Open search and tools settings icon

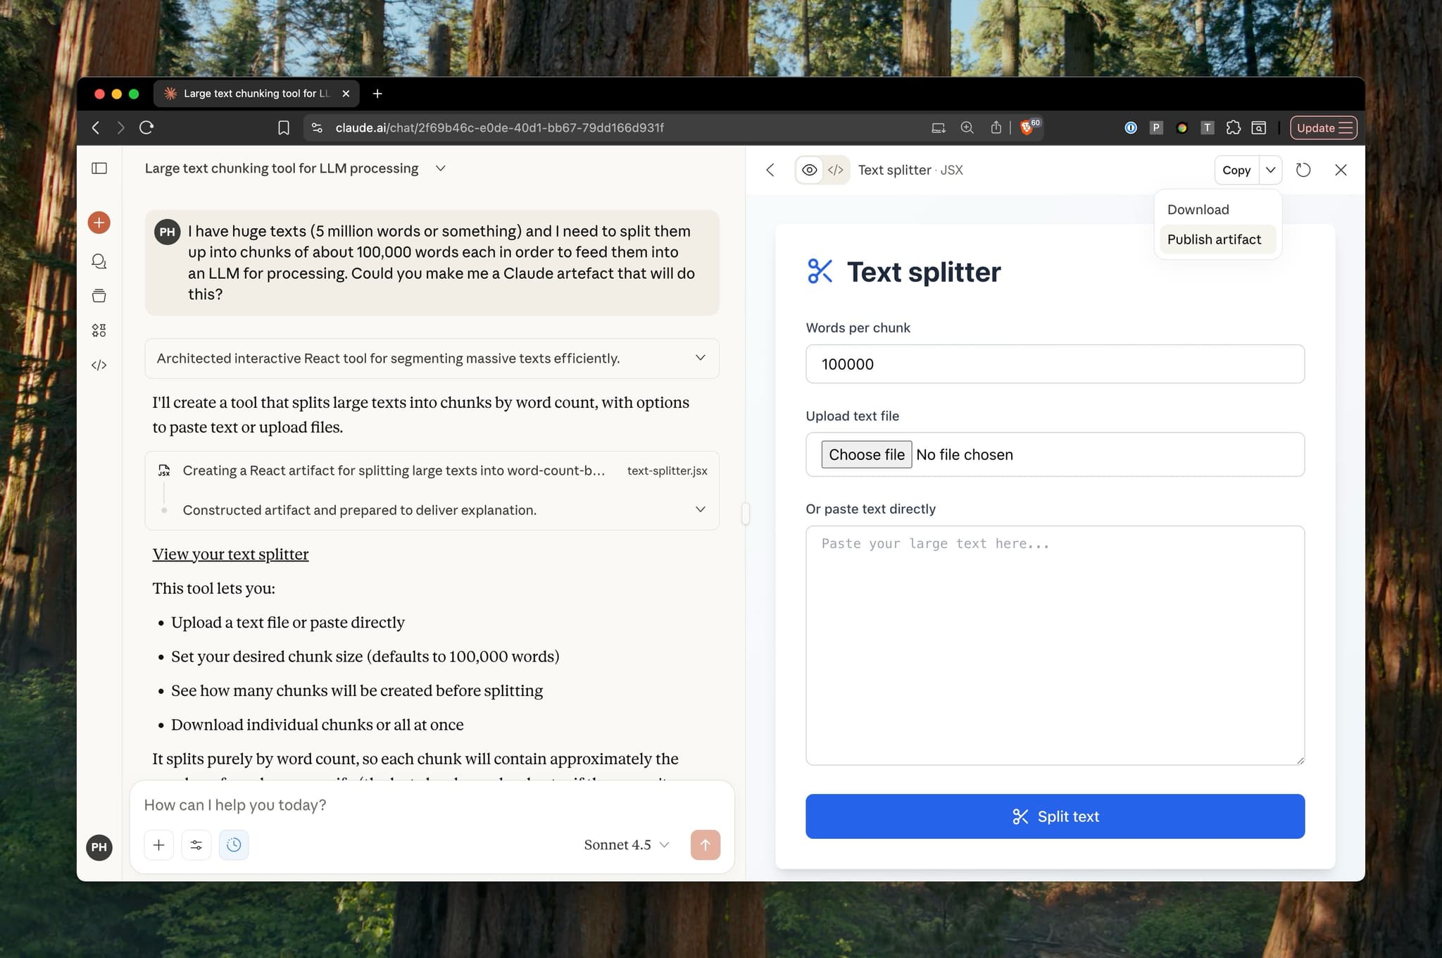[x=196, y=845]
